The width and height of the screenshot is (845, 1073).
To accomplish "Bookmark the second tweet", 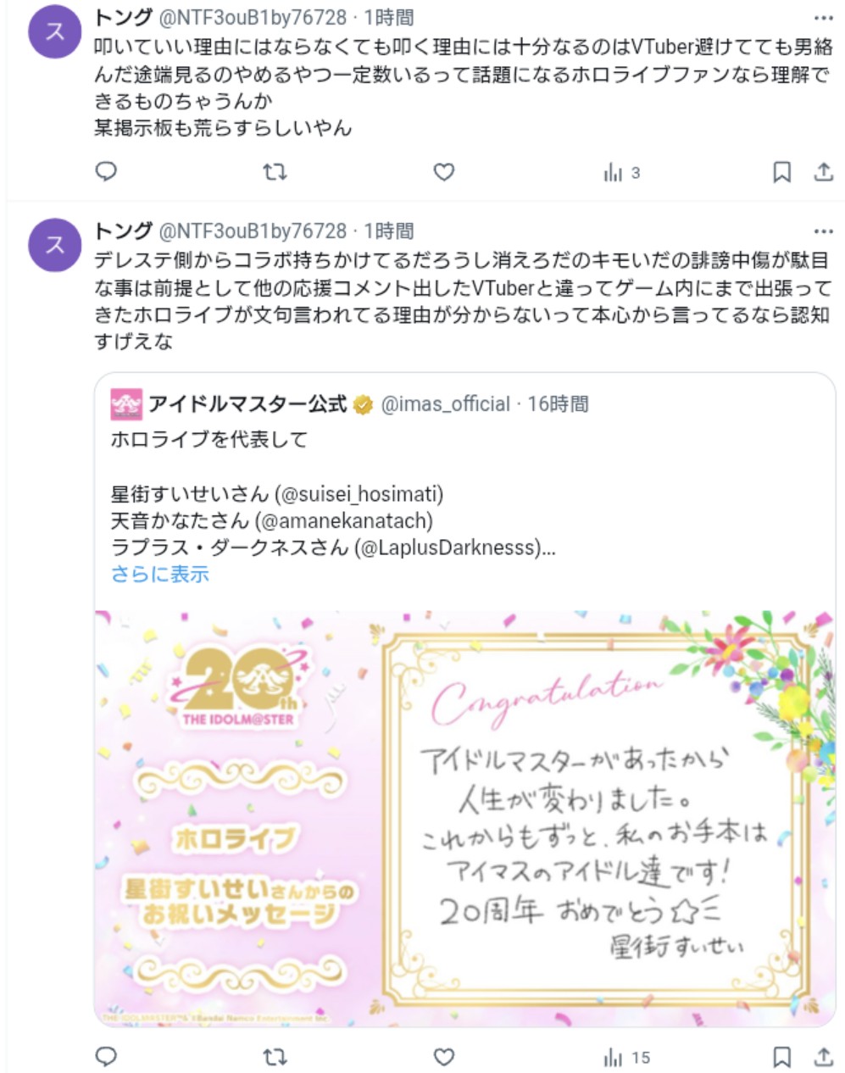I will (x=781, y=1057).
